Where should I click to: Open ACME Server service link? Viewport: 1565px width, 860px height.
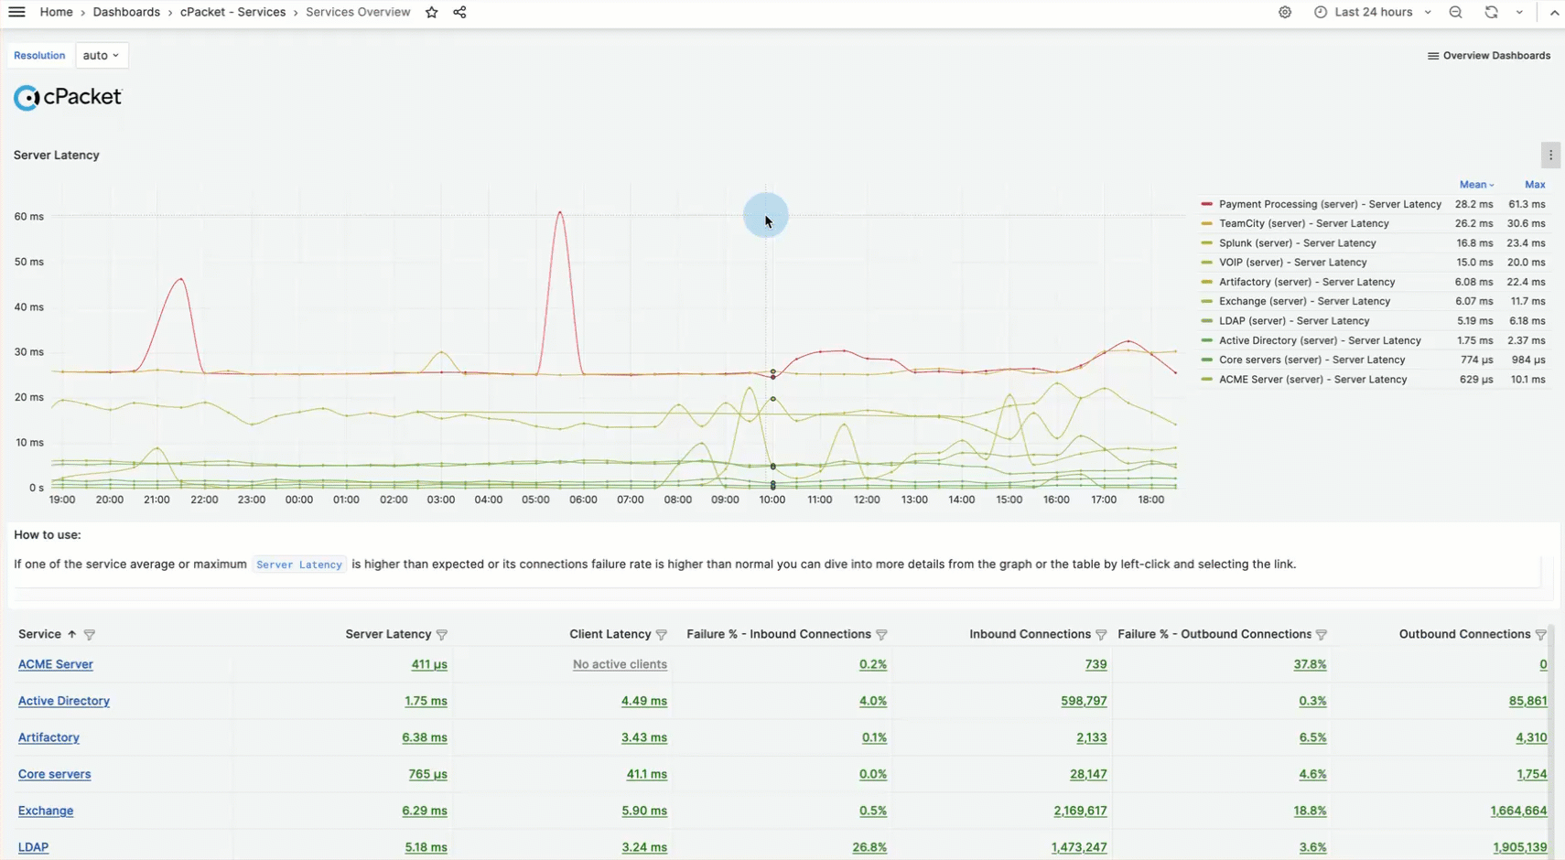coord(56,664)
